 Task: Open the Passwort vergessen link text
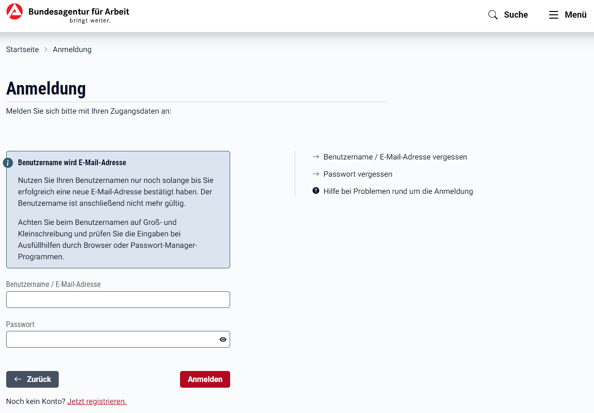click(358, 174)
